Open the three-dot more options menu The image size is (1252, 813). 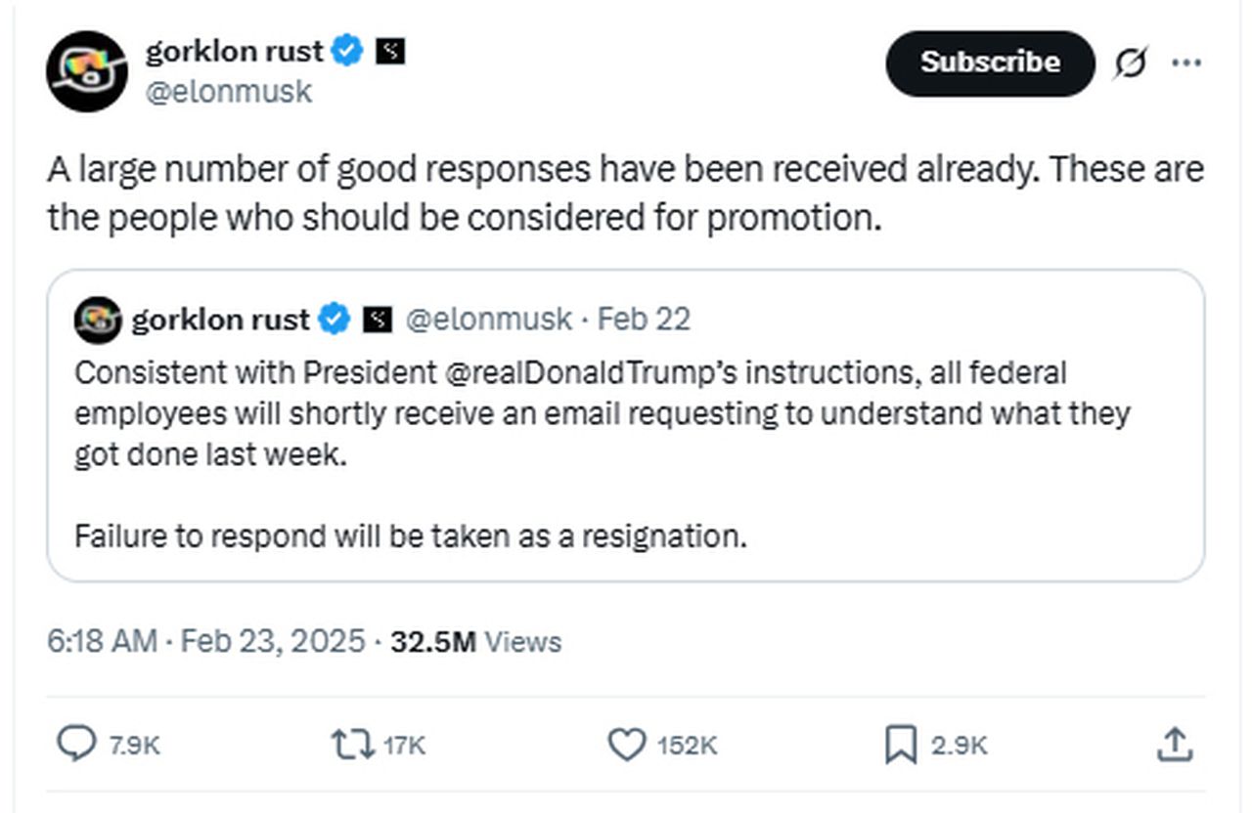pyautogui.click(x=1185, y=64)
